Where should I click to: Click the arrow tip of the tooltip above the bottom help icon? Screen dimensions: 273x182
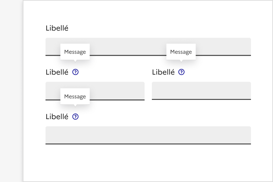(75, 106)
